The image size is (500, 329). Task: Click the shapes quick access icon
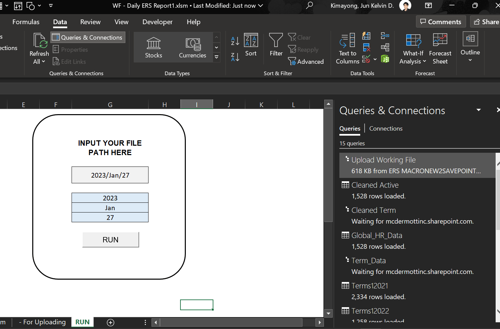tap(31, 6)
